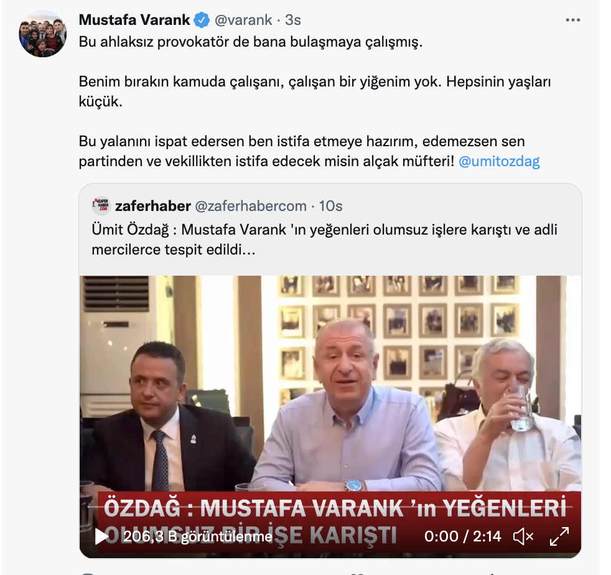
Task: Click the video progress bar
Action: pyautogui.click(x=330, y=507)
